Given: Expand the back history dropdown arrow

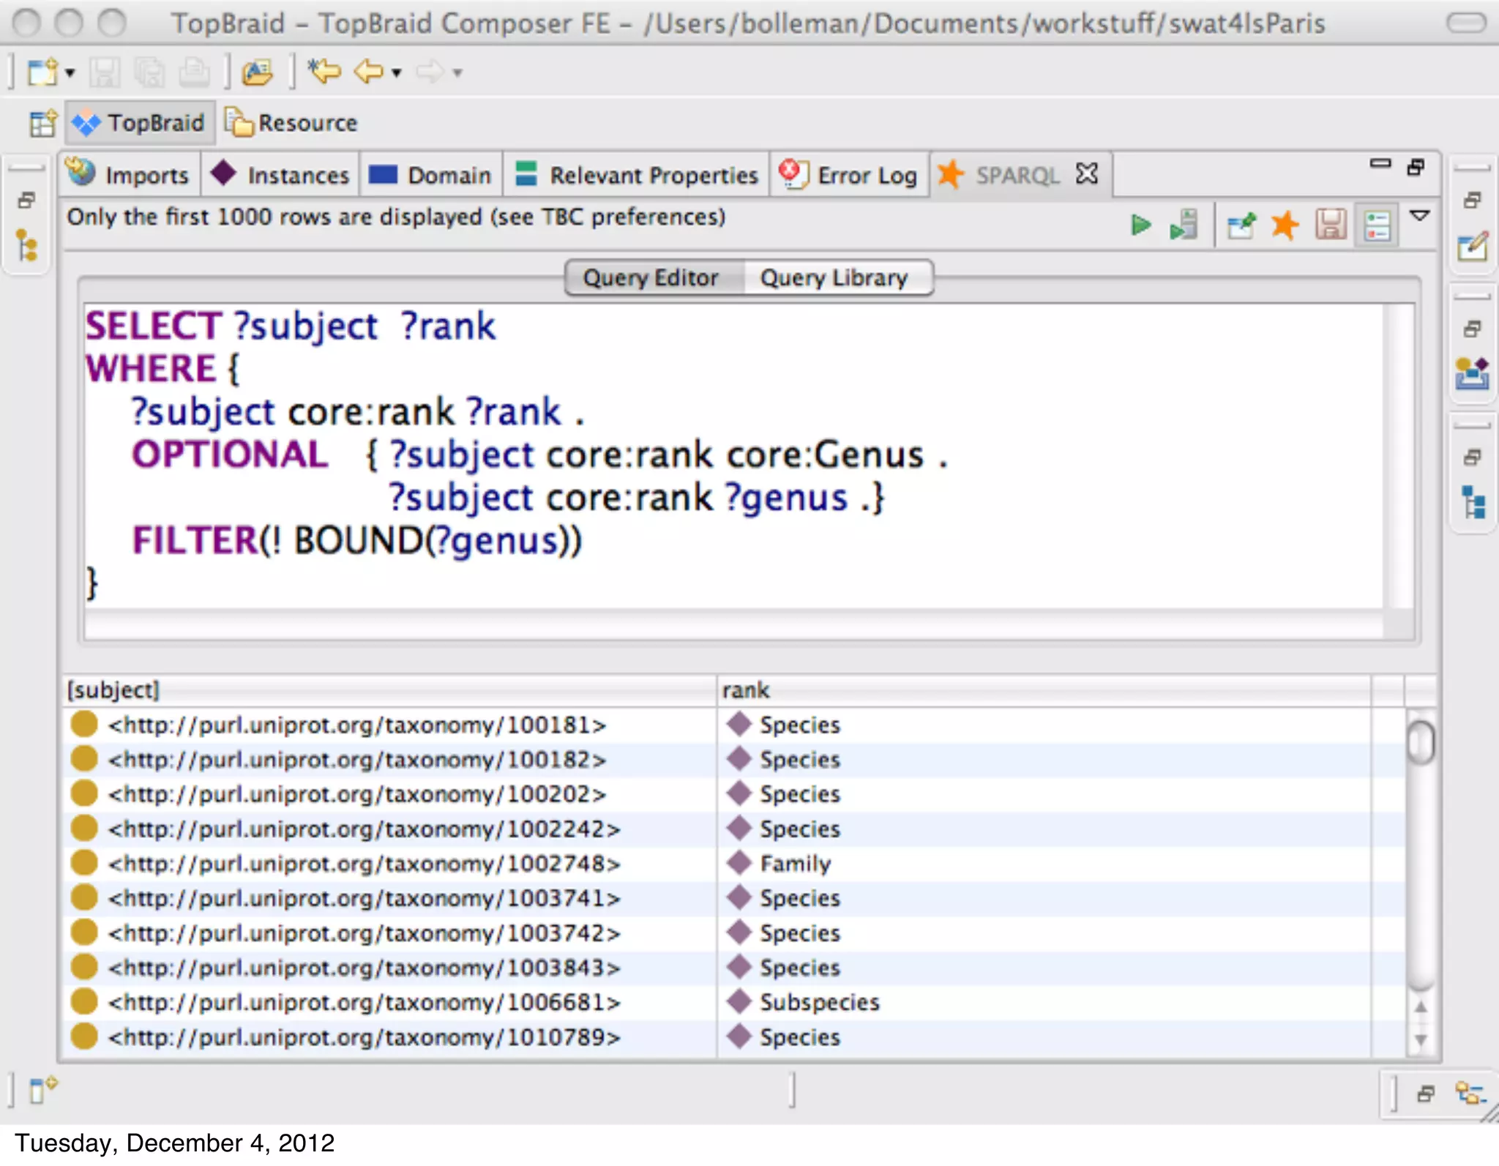Looking at the screenshot, I should pos(397,72).
